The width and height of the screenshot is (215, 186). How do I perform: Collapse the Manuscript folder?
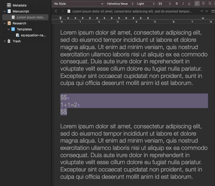coord(4,11)
